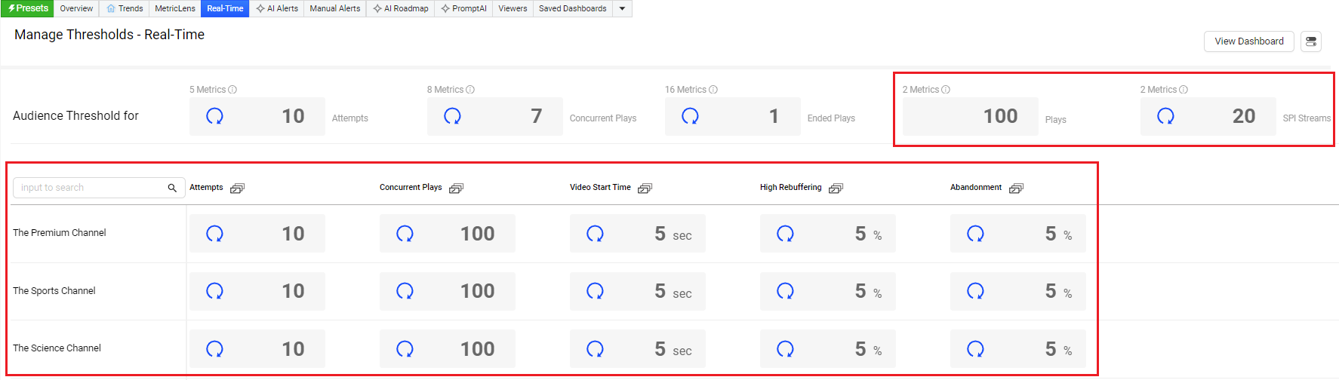Click info icon next to 16 Metrics
The width and height of the screenshot is (1339, 380).
[713, 90]
